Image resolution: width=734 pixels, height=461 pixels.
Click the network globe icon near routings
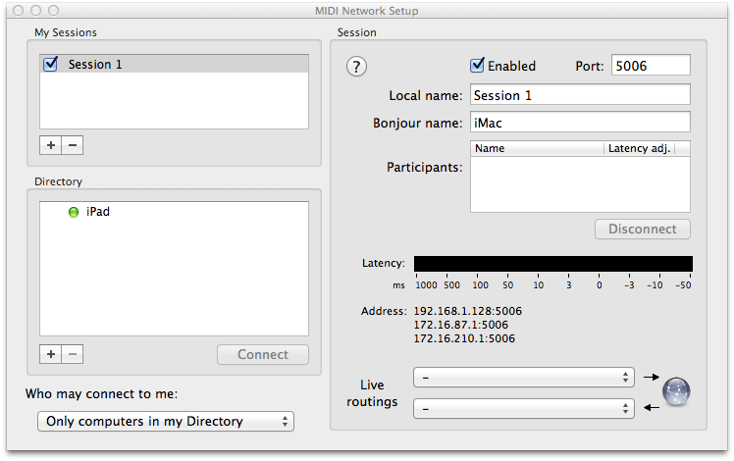click(x=676, y=391)
